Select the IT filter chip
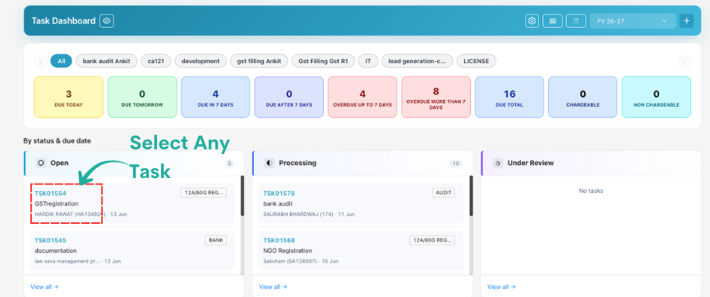The width and height of the screenshot is (710, 297). click(x=368, y=61)
